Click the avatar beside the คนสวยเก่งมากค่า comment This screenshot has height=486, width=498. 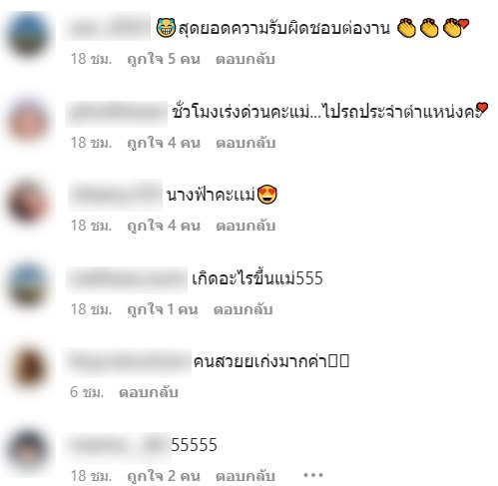[29, 368]
